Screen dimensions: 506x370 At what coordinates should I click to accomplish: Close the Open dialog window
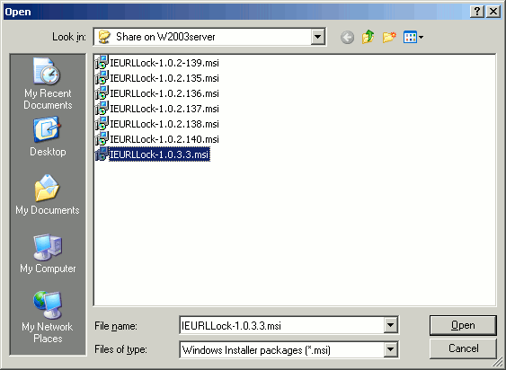click(x=493, y=12)
